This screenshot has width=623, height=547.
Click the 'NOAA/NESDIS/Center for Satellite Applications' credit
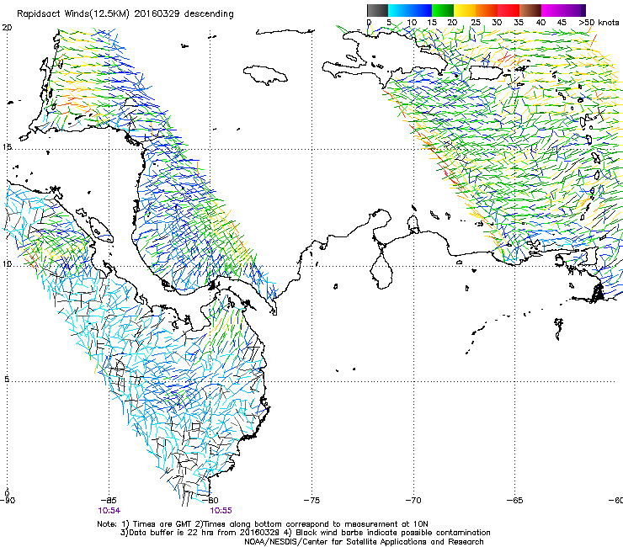(364, 542)
